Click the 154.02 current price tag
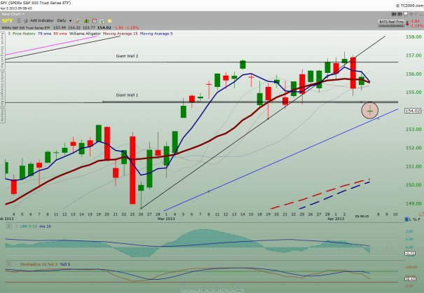The height and width of the screenshot is (293, 424). (x=413, y=111)
